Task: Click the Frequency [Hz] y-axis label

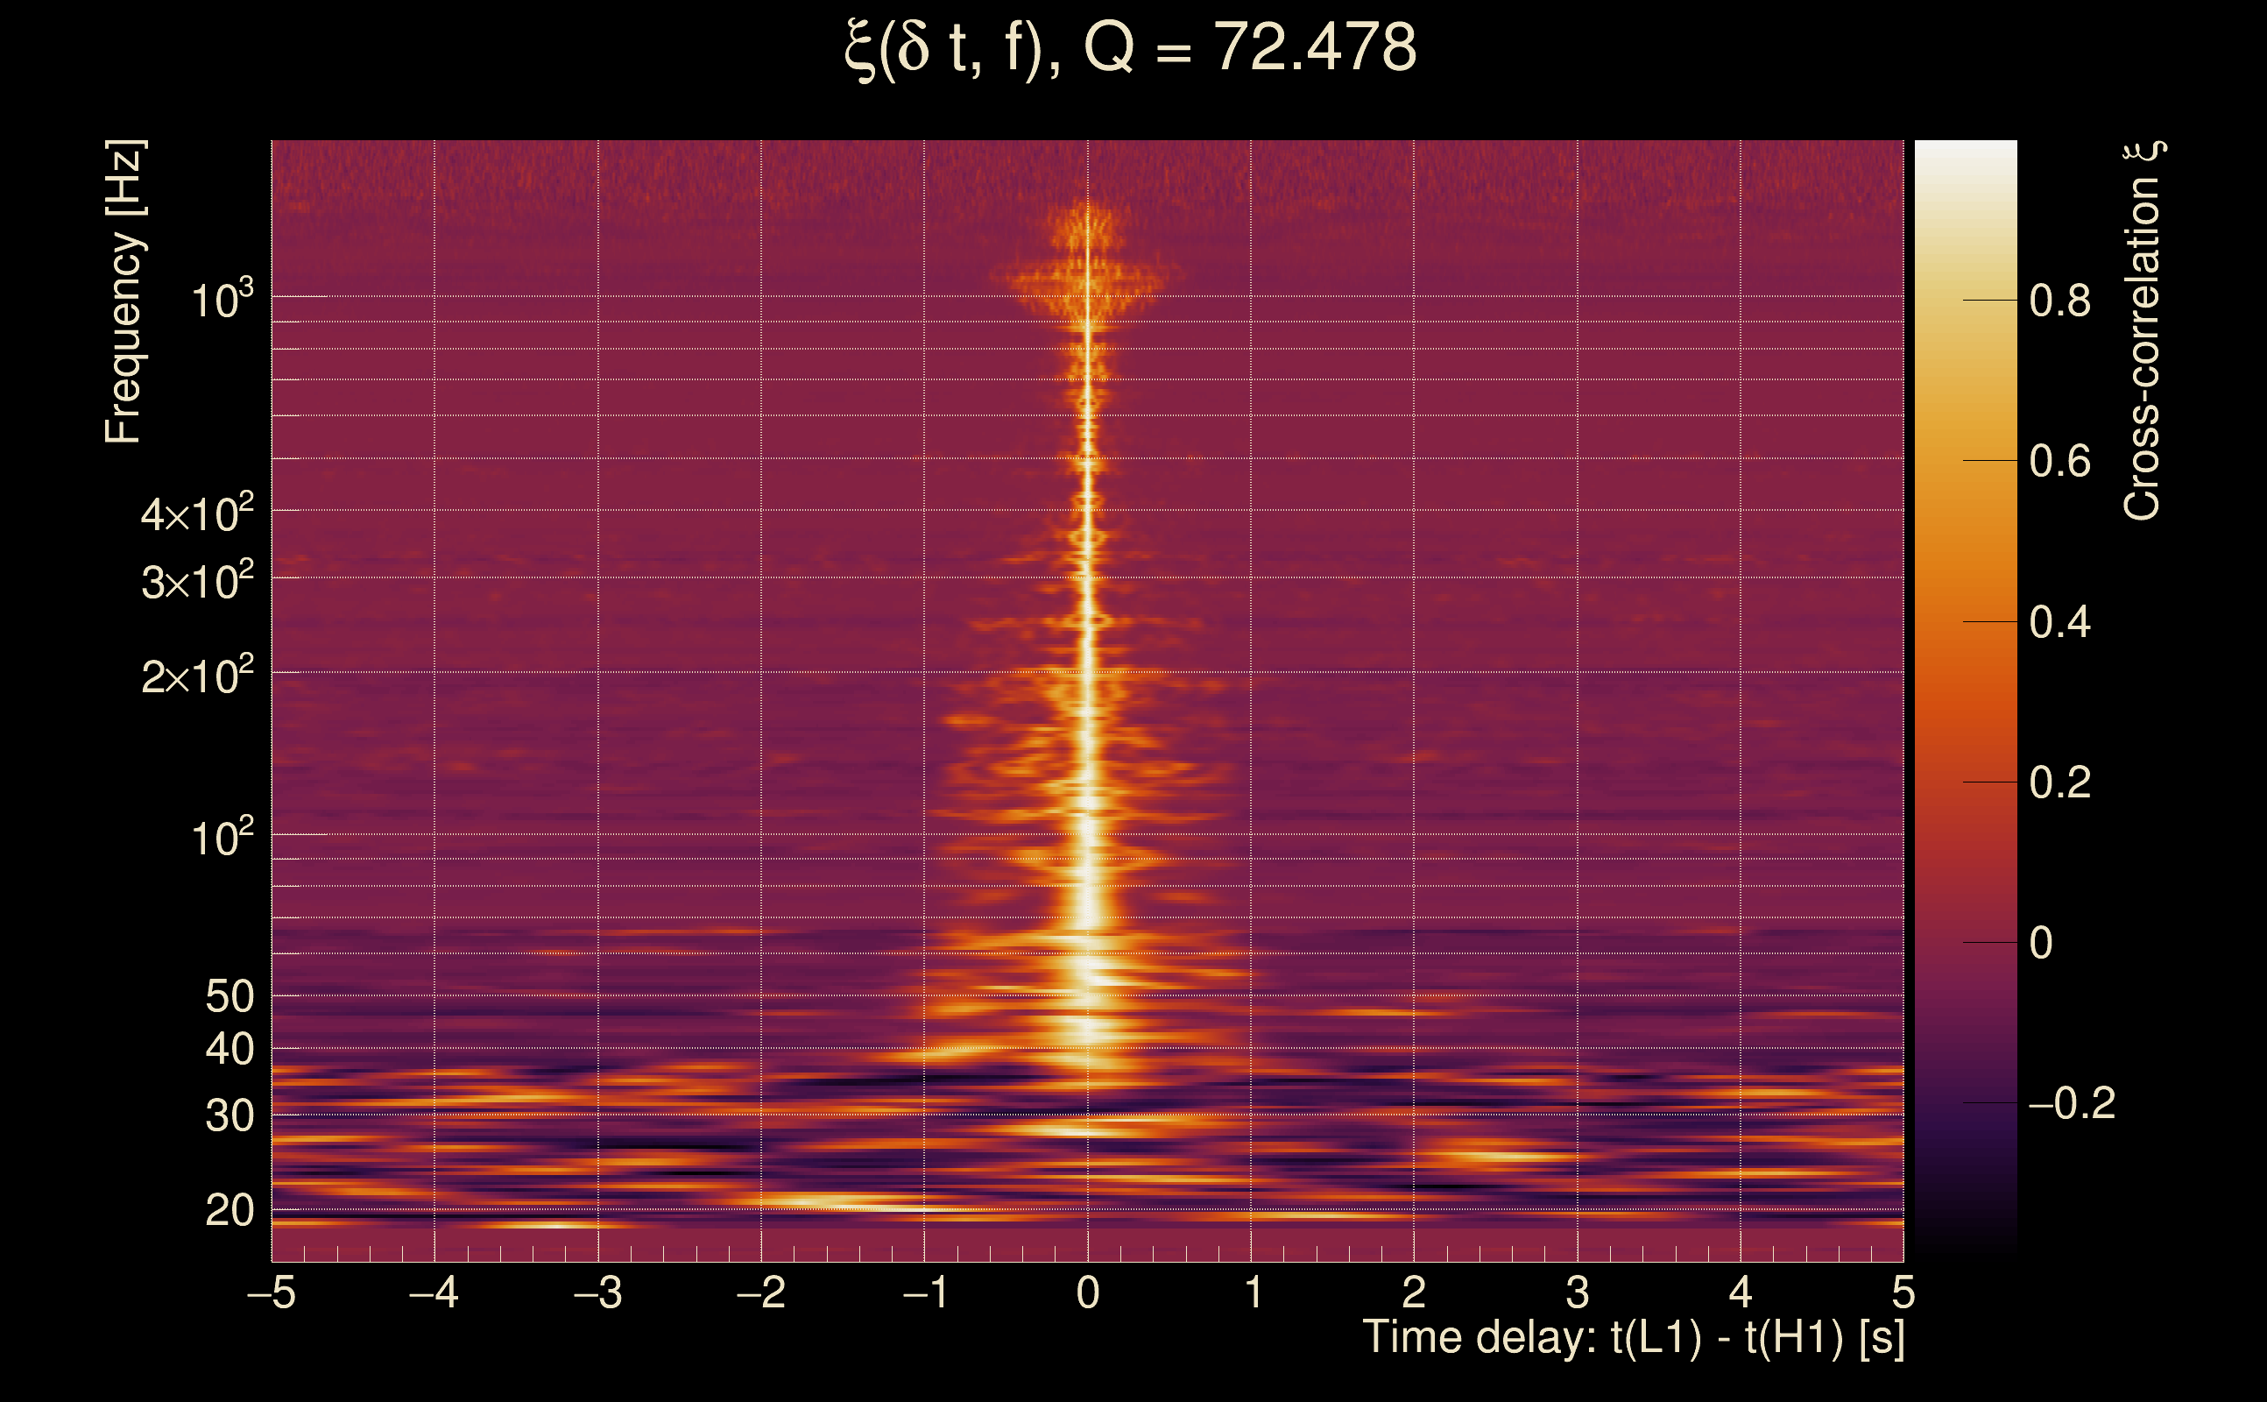Action: coord(124,292)
